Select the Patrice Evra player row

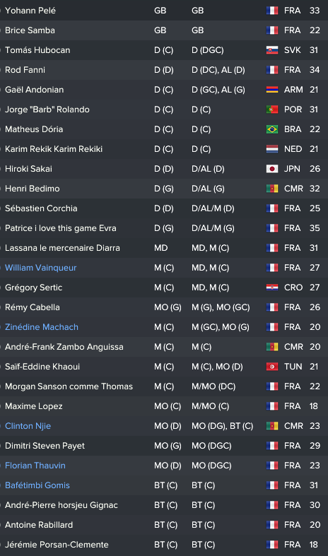click(164, 228)
